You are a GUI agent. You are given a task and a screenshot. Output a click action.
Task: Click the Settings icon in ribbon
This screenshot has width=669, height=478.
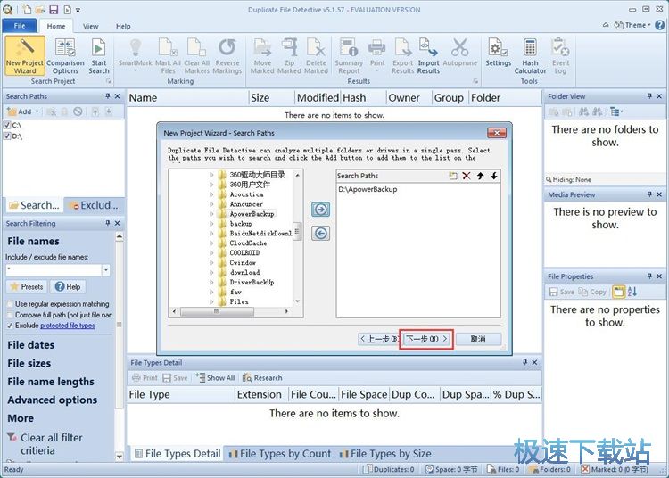pyautogui.click(x=498, y=53)
